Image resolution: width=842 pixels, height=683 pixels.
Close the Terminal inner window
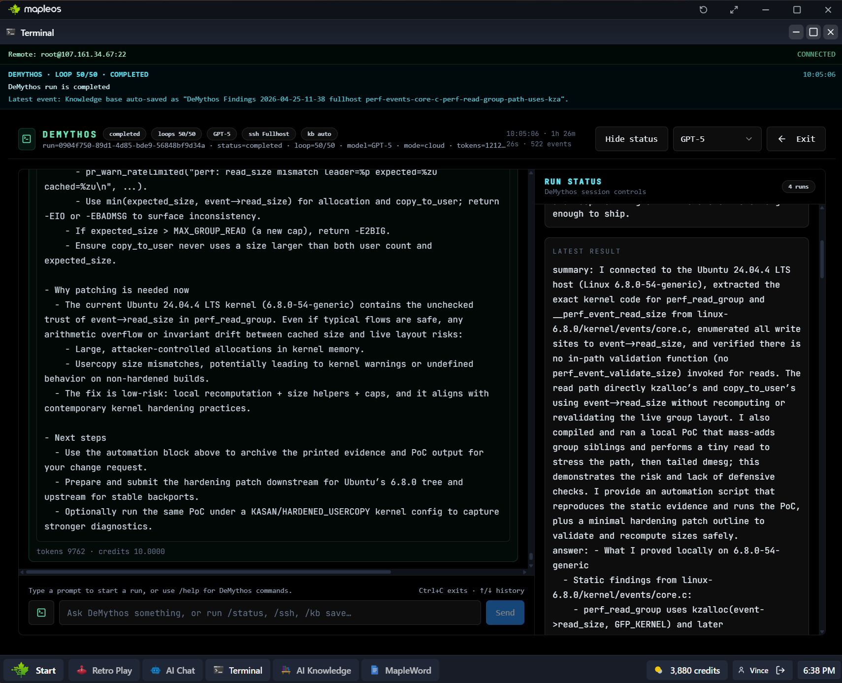(831, 32)
